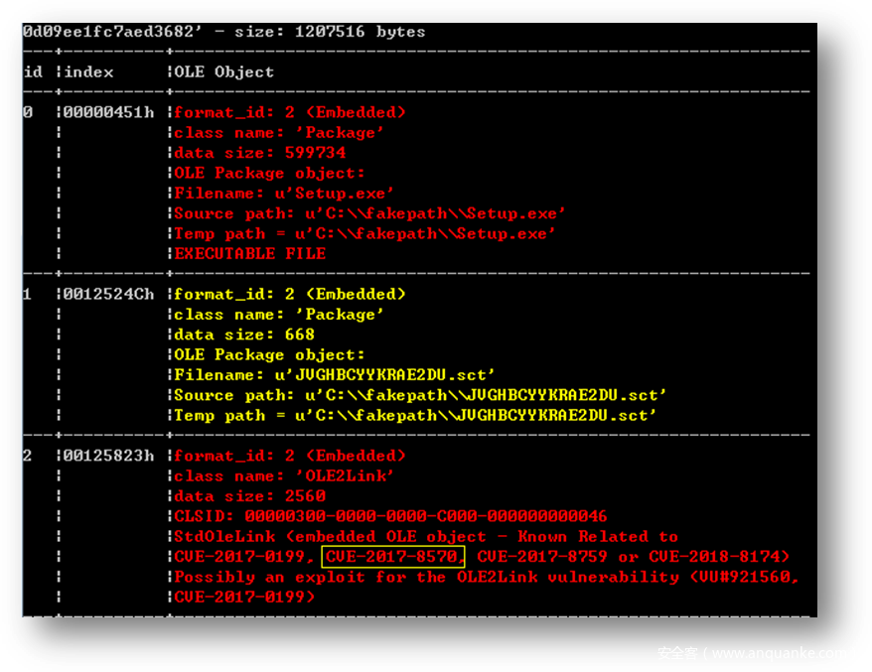Click the Filename u'Setup.exe' line
872x672 pixels.
pos(284,193)
